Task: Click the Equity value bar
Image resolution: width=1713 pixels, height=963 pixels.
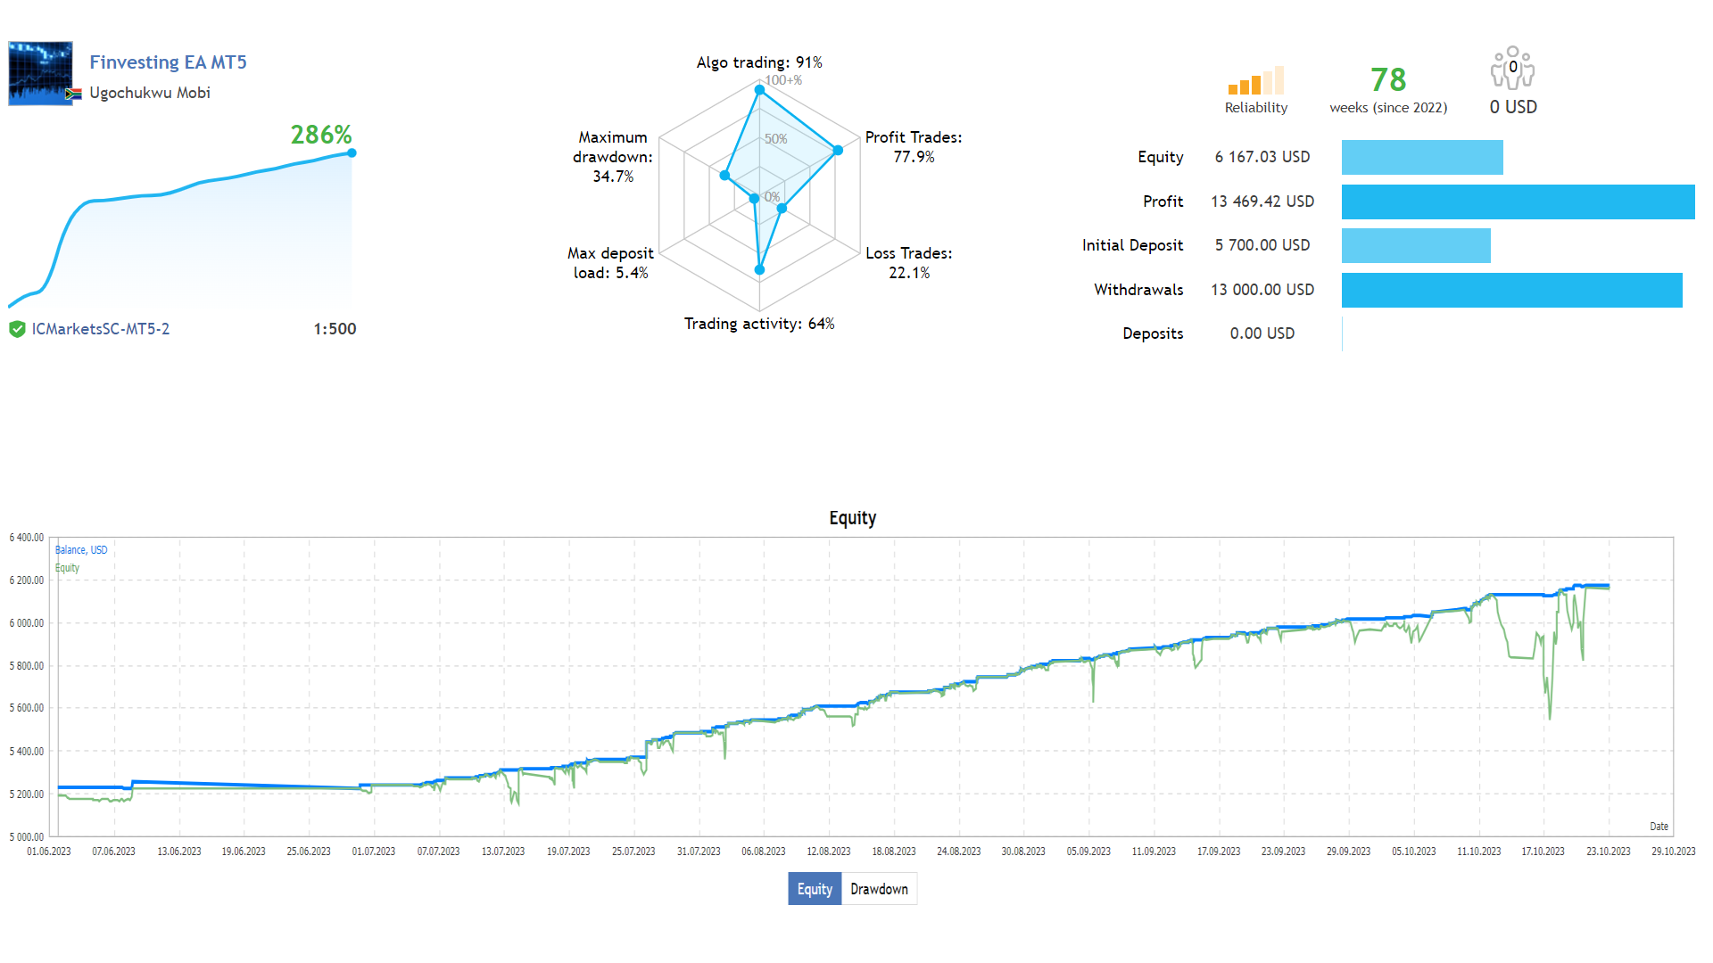Action: point(1422,158)
